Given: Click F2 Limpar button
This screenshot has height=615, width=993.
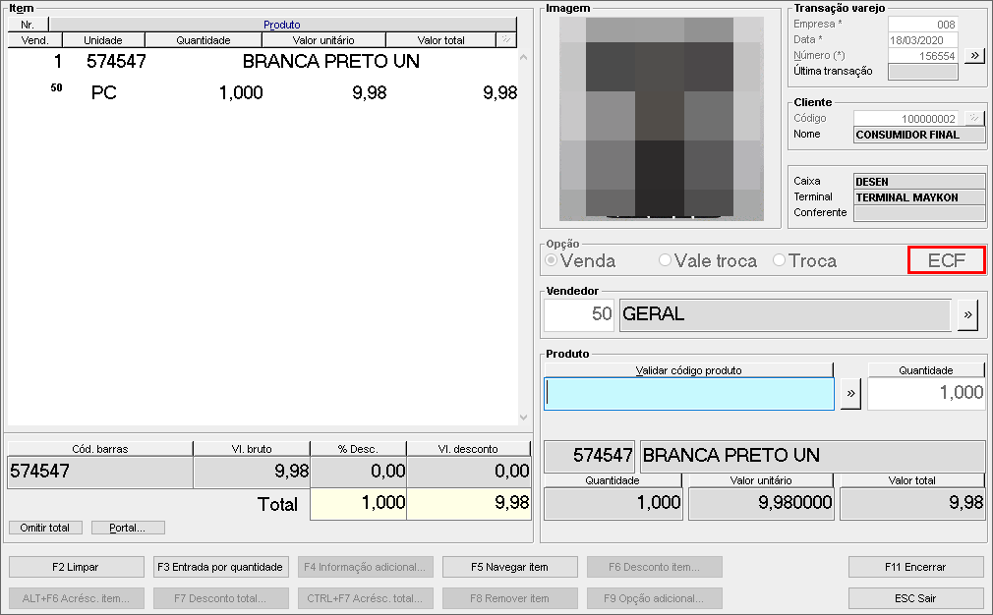Looking at the screenshot, I should (77, 567).
